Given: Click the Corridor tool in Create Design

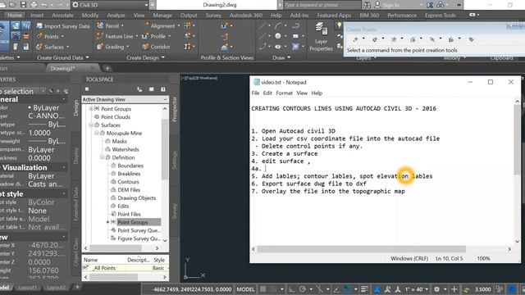Looking at the screenshot, I should click(157, 47).
